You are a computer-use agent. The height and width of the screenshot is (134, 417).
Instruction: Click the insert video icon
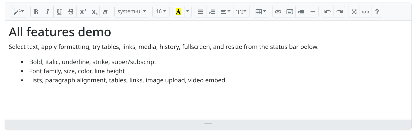click(301, 12)
